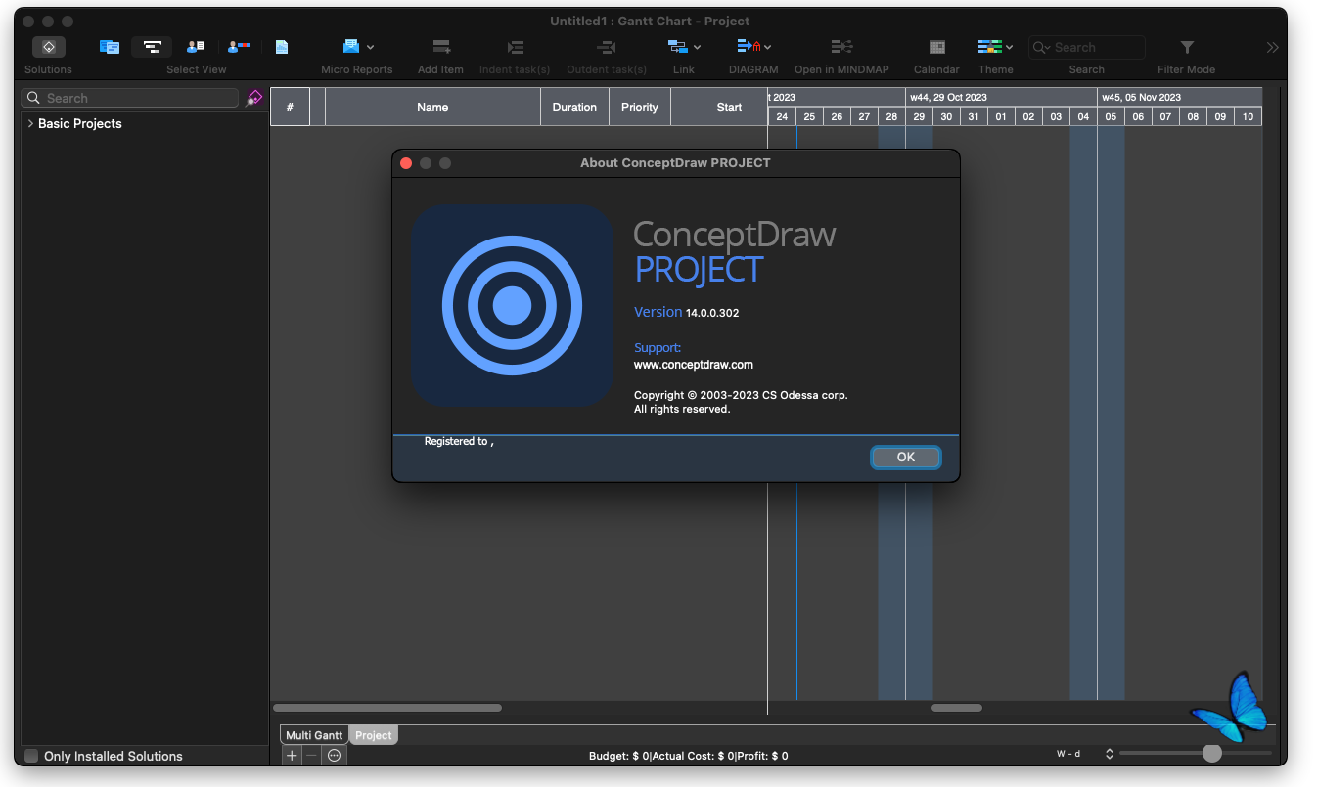Select the Gantt chart view icon
1317x787 pixels.
(x=153, y=47)
